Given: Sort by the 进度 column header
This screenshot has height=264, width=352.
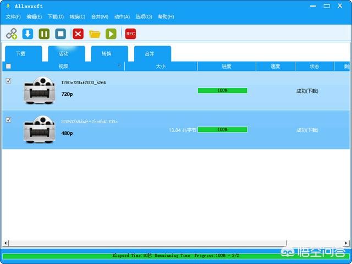Looking at the screenshot, I should pos(226,66).
